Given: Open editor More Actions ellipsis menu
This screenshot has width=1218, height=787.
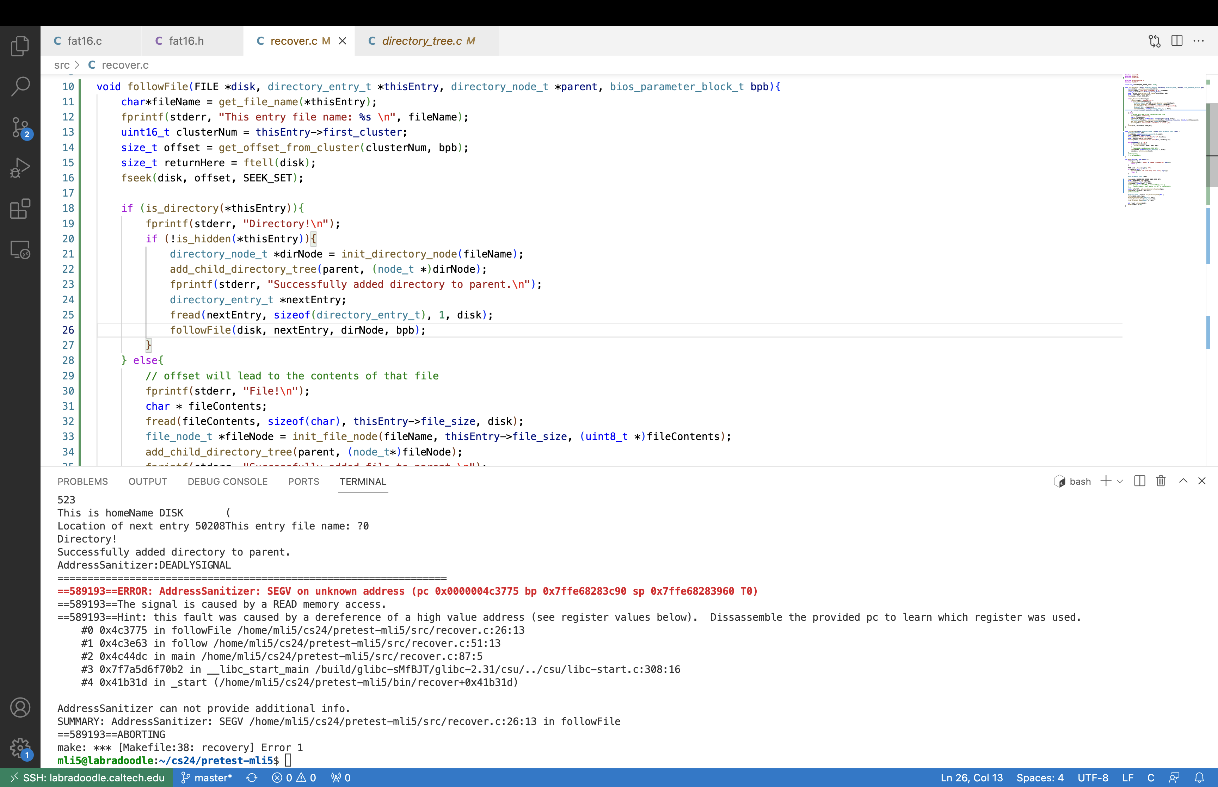Looking at the screenshot, I should [1199, 41].
